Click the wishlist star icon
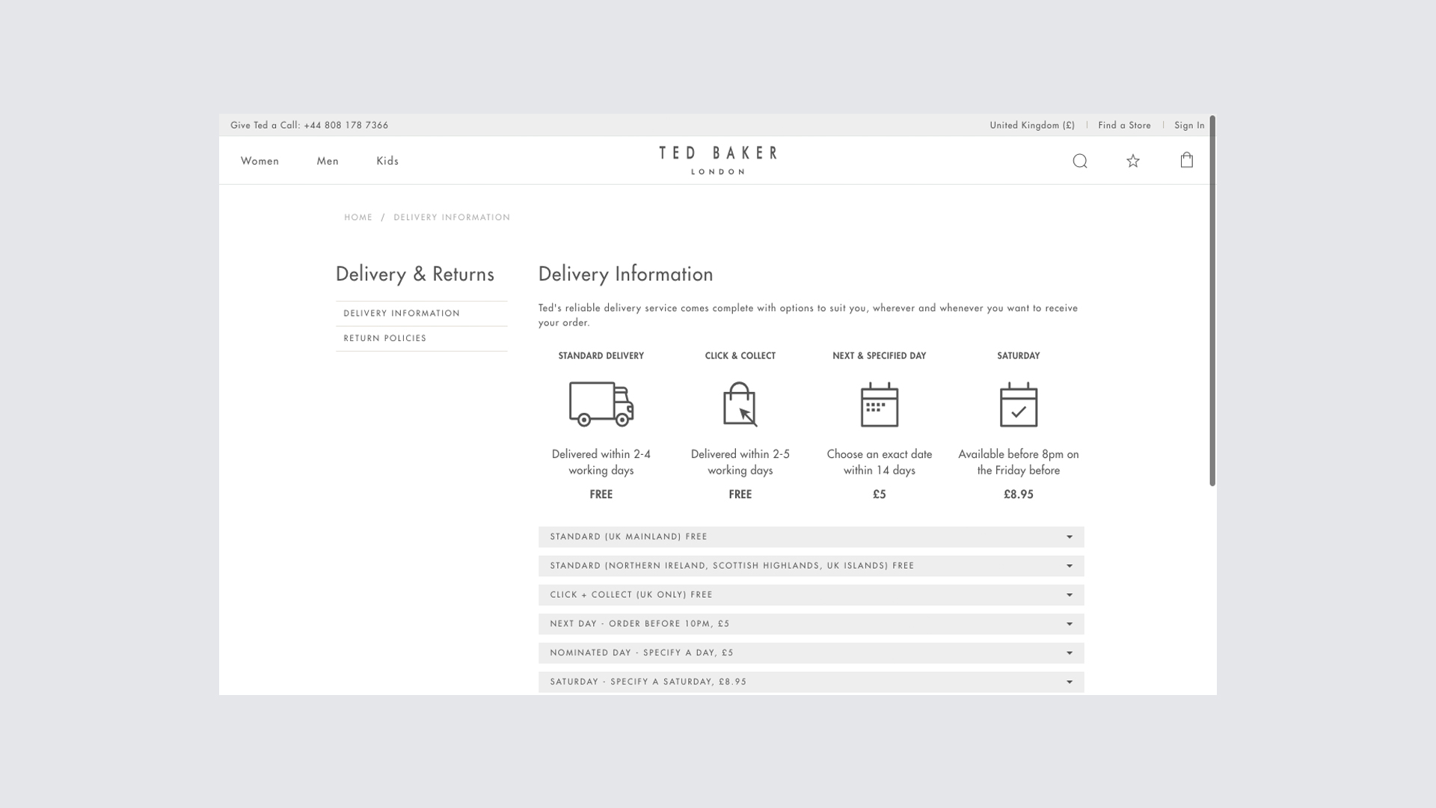The height and width of the screenshot is (808, 1436). point(1133,161)
